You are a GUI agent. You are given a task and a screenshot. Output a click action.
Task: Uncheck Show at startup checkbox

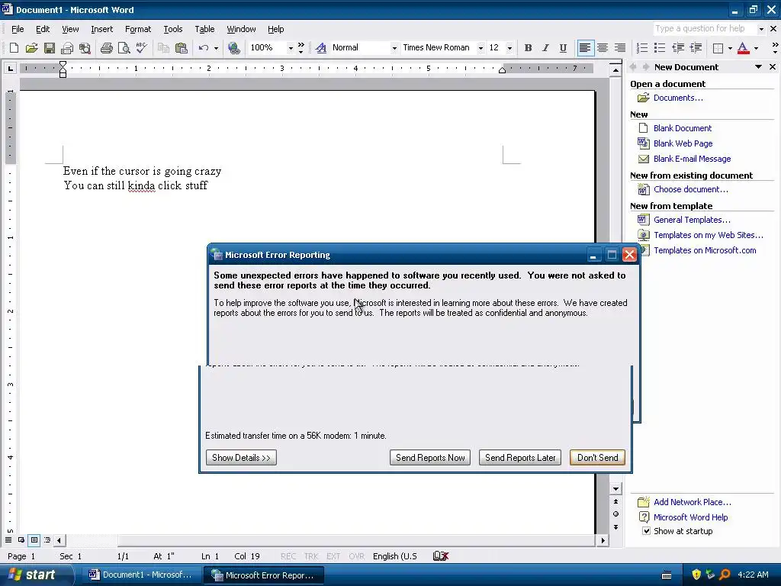[647, 531]
